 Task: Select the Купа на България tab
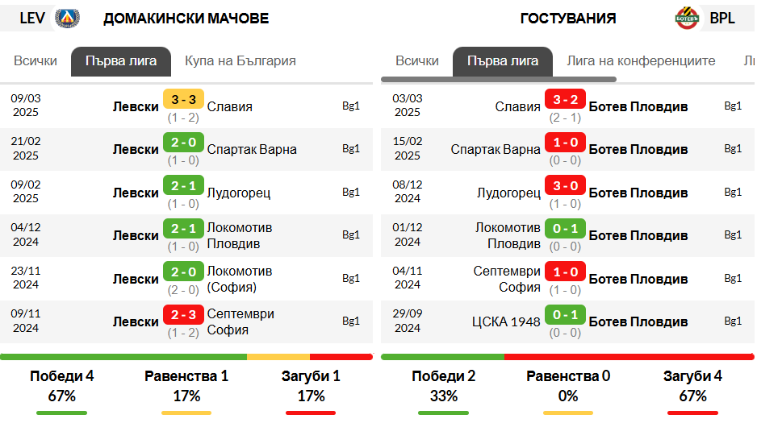240,61
